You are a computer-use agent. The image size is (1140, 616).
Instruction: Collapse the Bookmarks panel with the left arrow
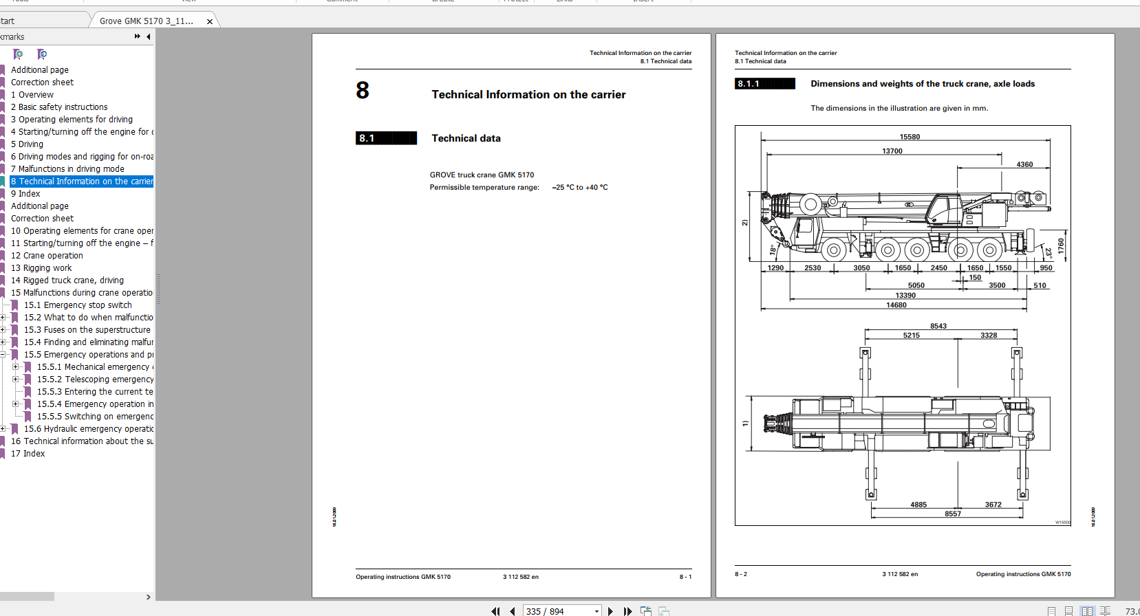click(x=149, y=36)
